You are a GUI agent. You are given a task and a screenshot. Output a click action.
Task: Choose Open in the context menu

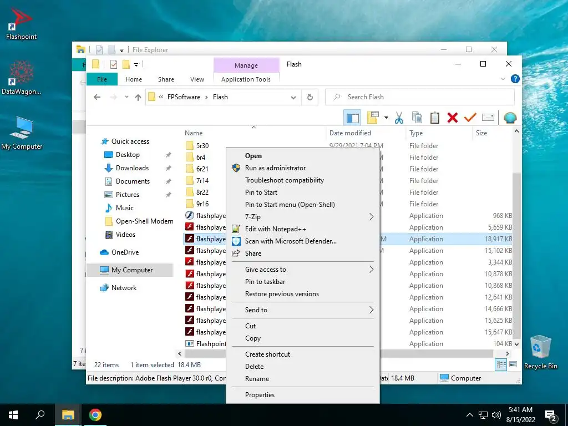tap(302, 156)
